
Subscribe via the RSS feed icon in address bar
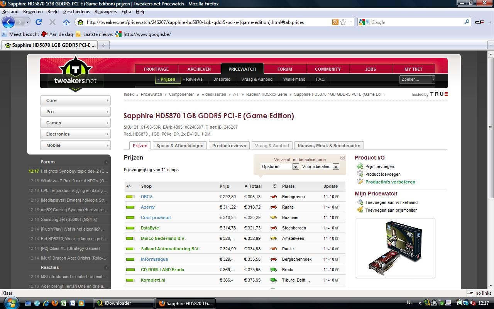point(335,22)
